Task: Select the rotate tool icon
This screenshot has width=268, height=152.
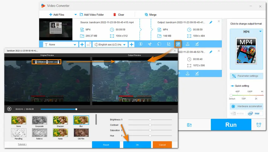Action: point(159,44)
